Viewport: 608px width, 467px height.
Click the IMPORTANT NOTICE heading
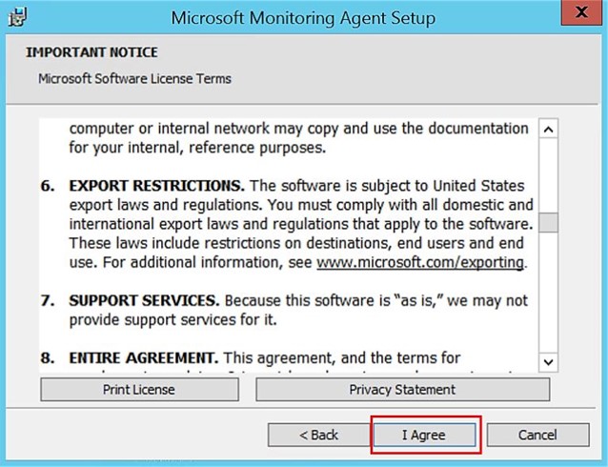coord(91,52)
